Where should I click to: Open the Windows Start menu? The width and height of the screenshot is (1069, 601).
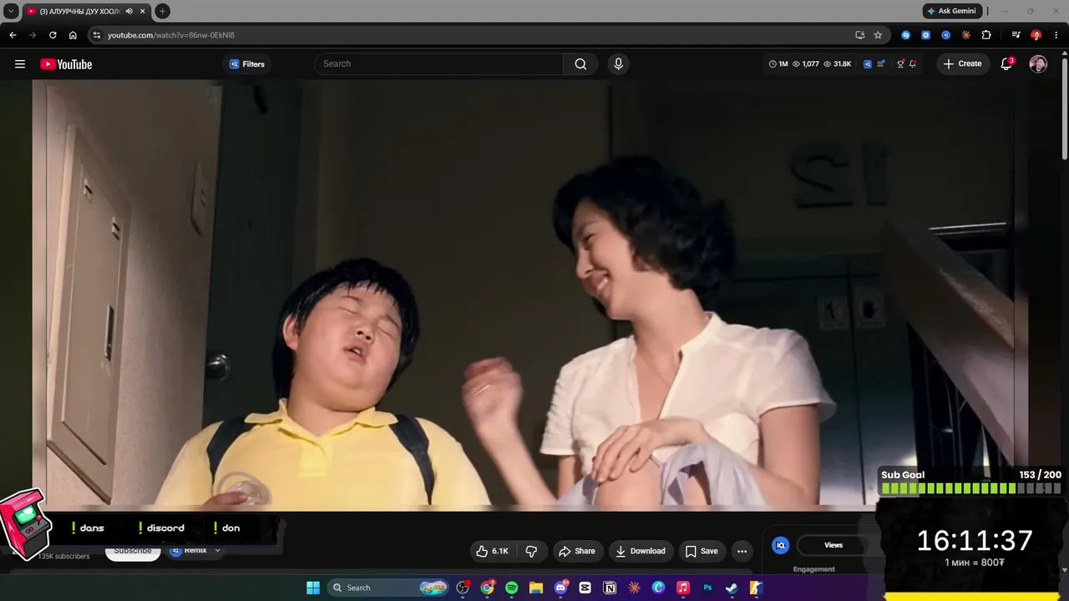[x=313, y=588]
